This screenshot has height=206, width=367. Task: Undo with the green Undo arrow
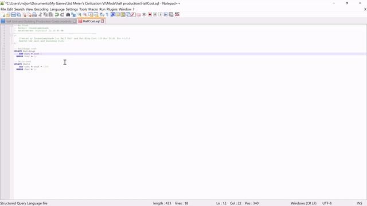pyautogui.click(x=57, y=14)
